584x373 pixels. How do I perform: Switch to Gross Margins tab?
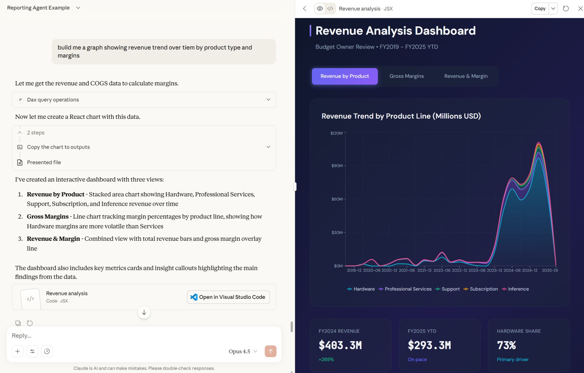[406, 76]
